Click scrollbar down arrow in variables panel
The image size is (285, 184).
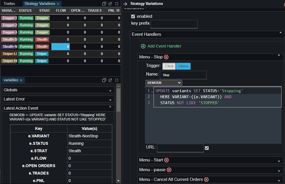click(x=118, y=181)
